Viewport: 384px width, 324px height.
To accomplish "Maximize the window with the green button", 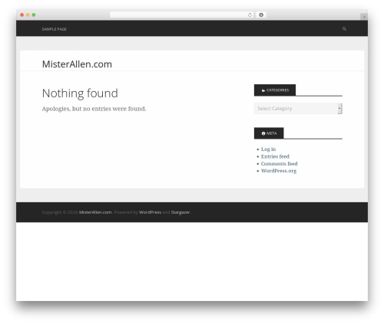I will (34, 15).
